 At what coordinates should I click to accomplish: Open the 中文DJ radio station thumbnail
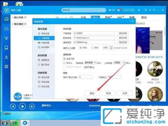(155, 69)
